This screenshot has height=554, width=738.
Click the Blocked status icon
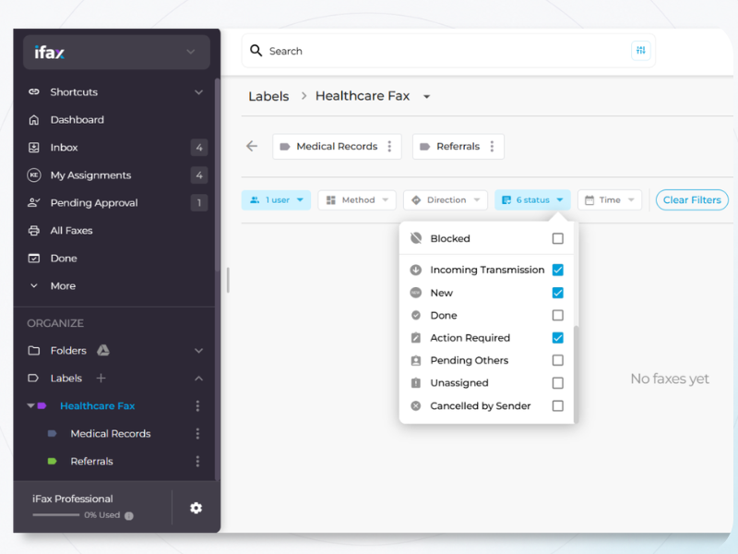416,238
